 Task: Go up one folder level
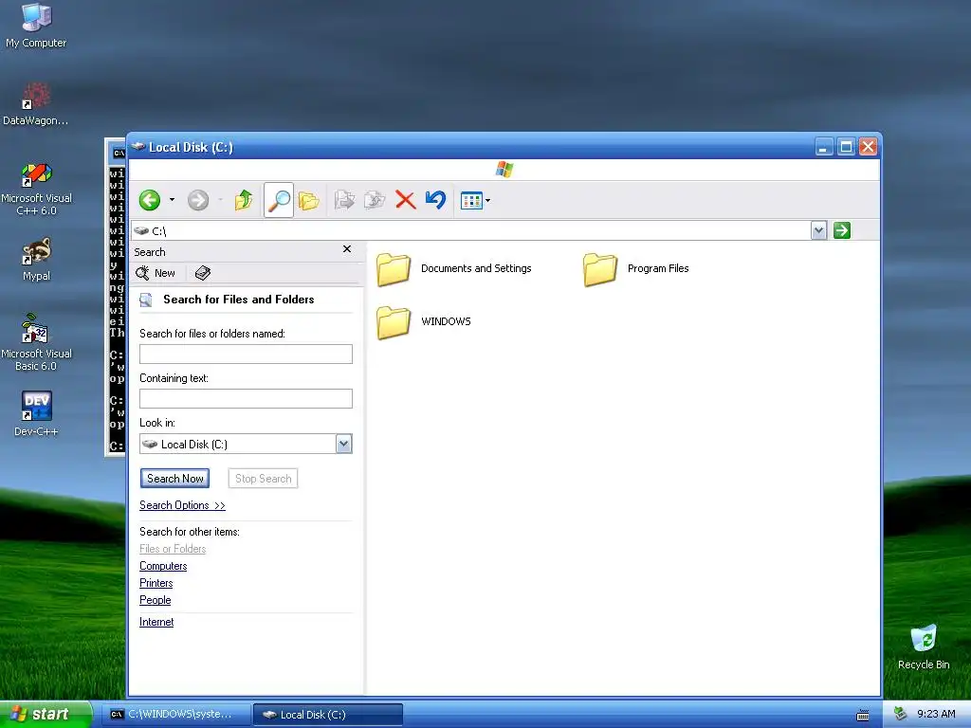point(244,200)
